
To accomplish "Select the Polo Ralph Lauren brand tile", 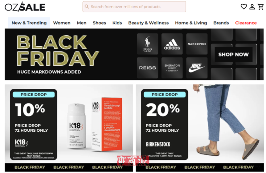I will [x=147, y=44].
